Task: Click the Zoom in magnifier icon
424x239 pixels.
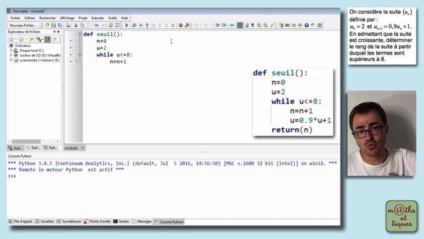Action: click(x=259, y=25)
